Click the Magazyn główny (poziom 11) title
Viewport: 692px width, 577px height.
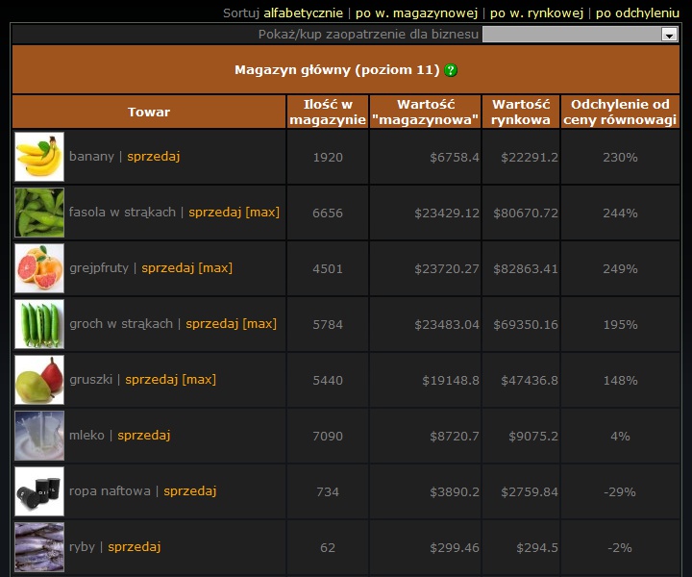pos(337,70)
